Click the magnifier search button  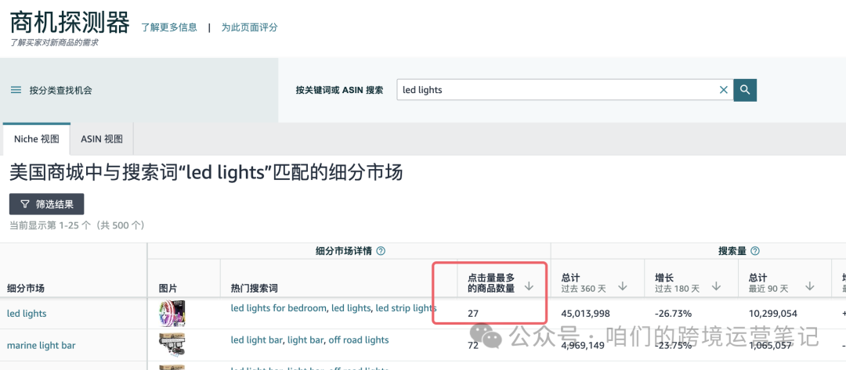pyautogui.click(x=745, y=90)
